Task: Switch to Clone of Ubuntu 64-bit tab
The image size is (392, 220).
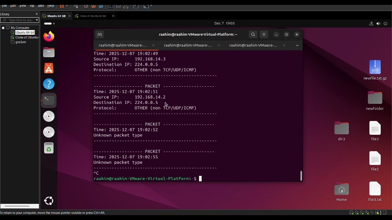Action: [93, 16]
